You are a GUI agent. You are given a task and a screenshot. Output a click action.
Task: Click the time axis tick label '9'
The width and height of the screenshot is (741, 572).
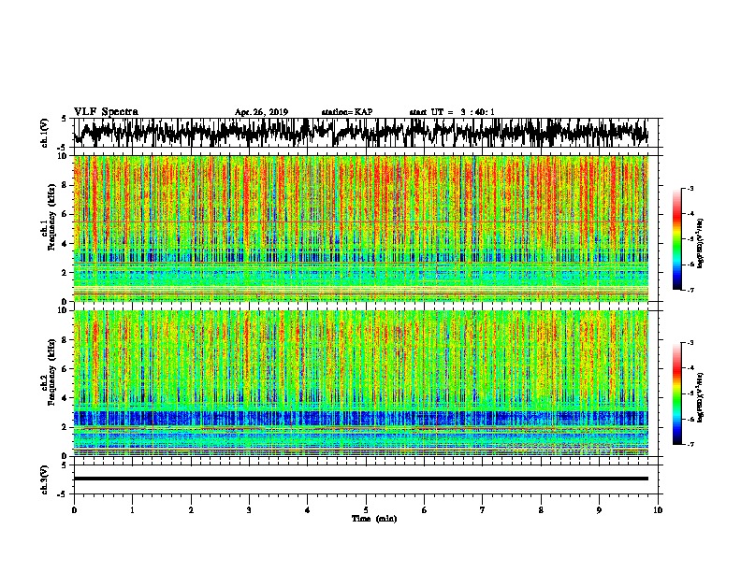click(x=599, y=510)
